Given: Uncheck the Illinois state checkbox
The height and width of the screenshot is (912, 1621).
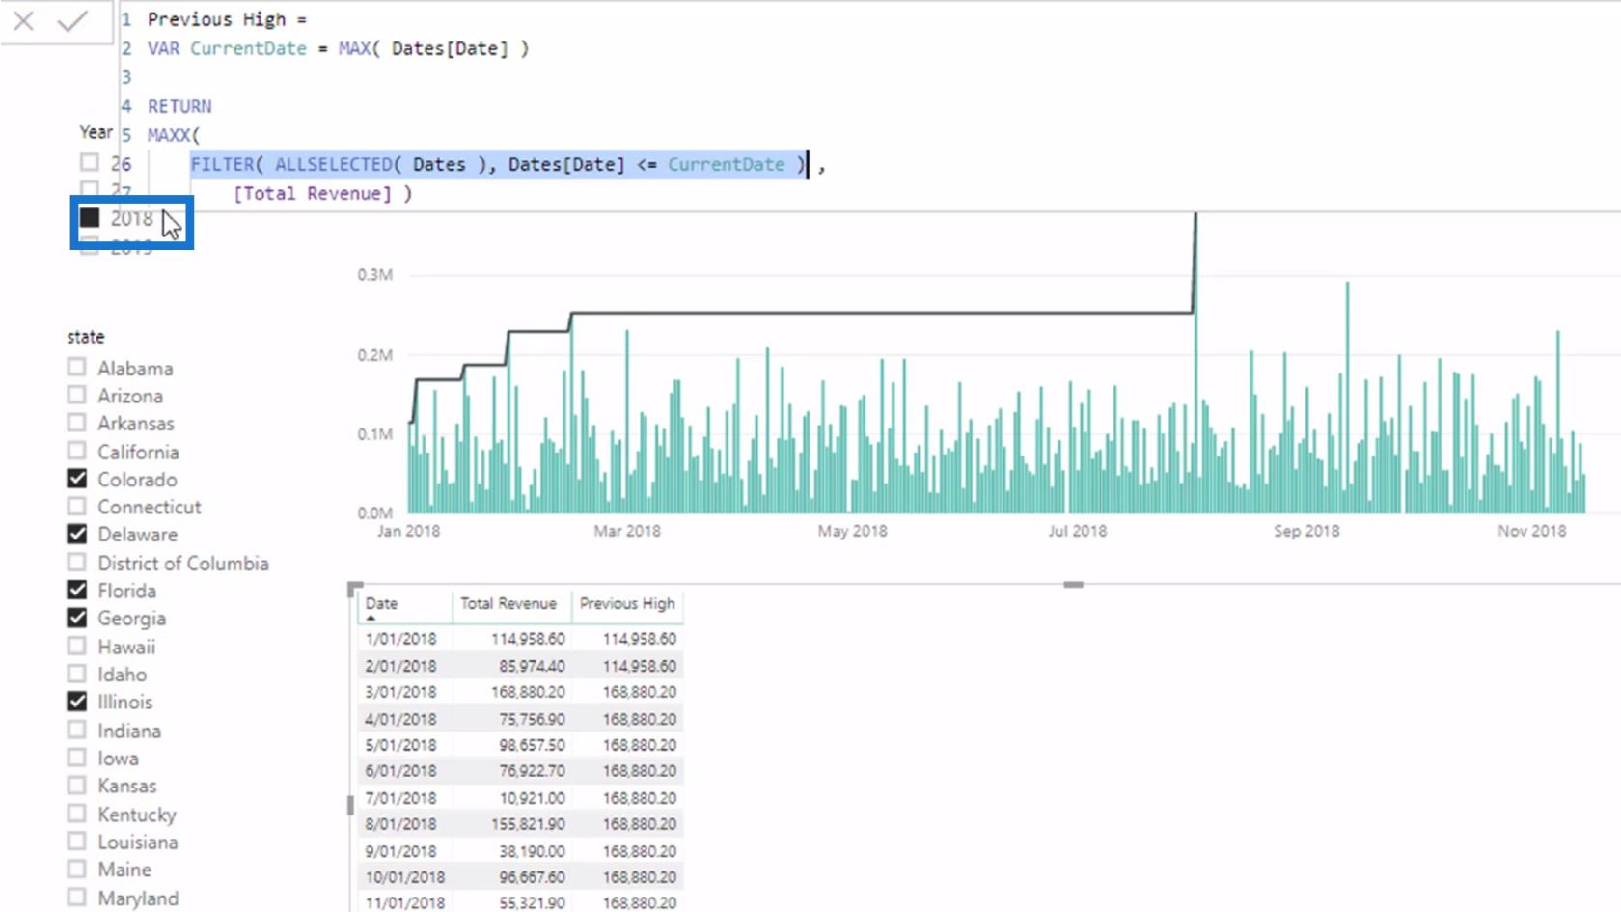Looking at the screenshot, I should click(77, 702).
